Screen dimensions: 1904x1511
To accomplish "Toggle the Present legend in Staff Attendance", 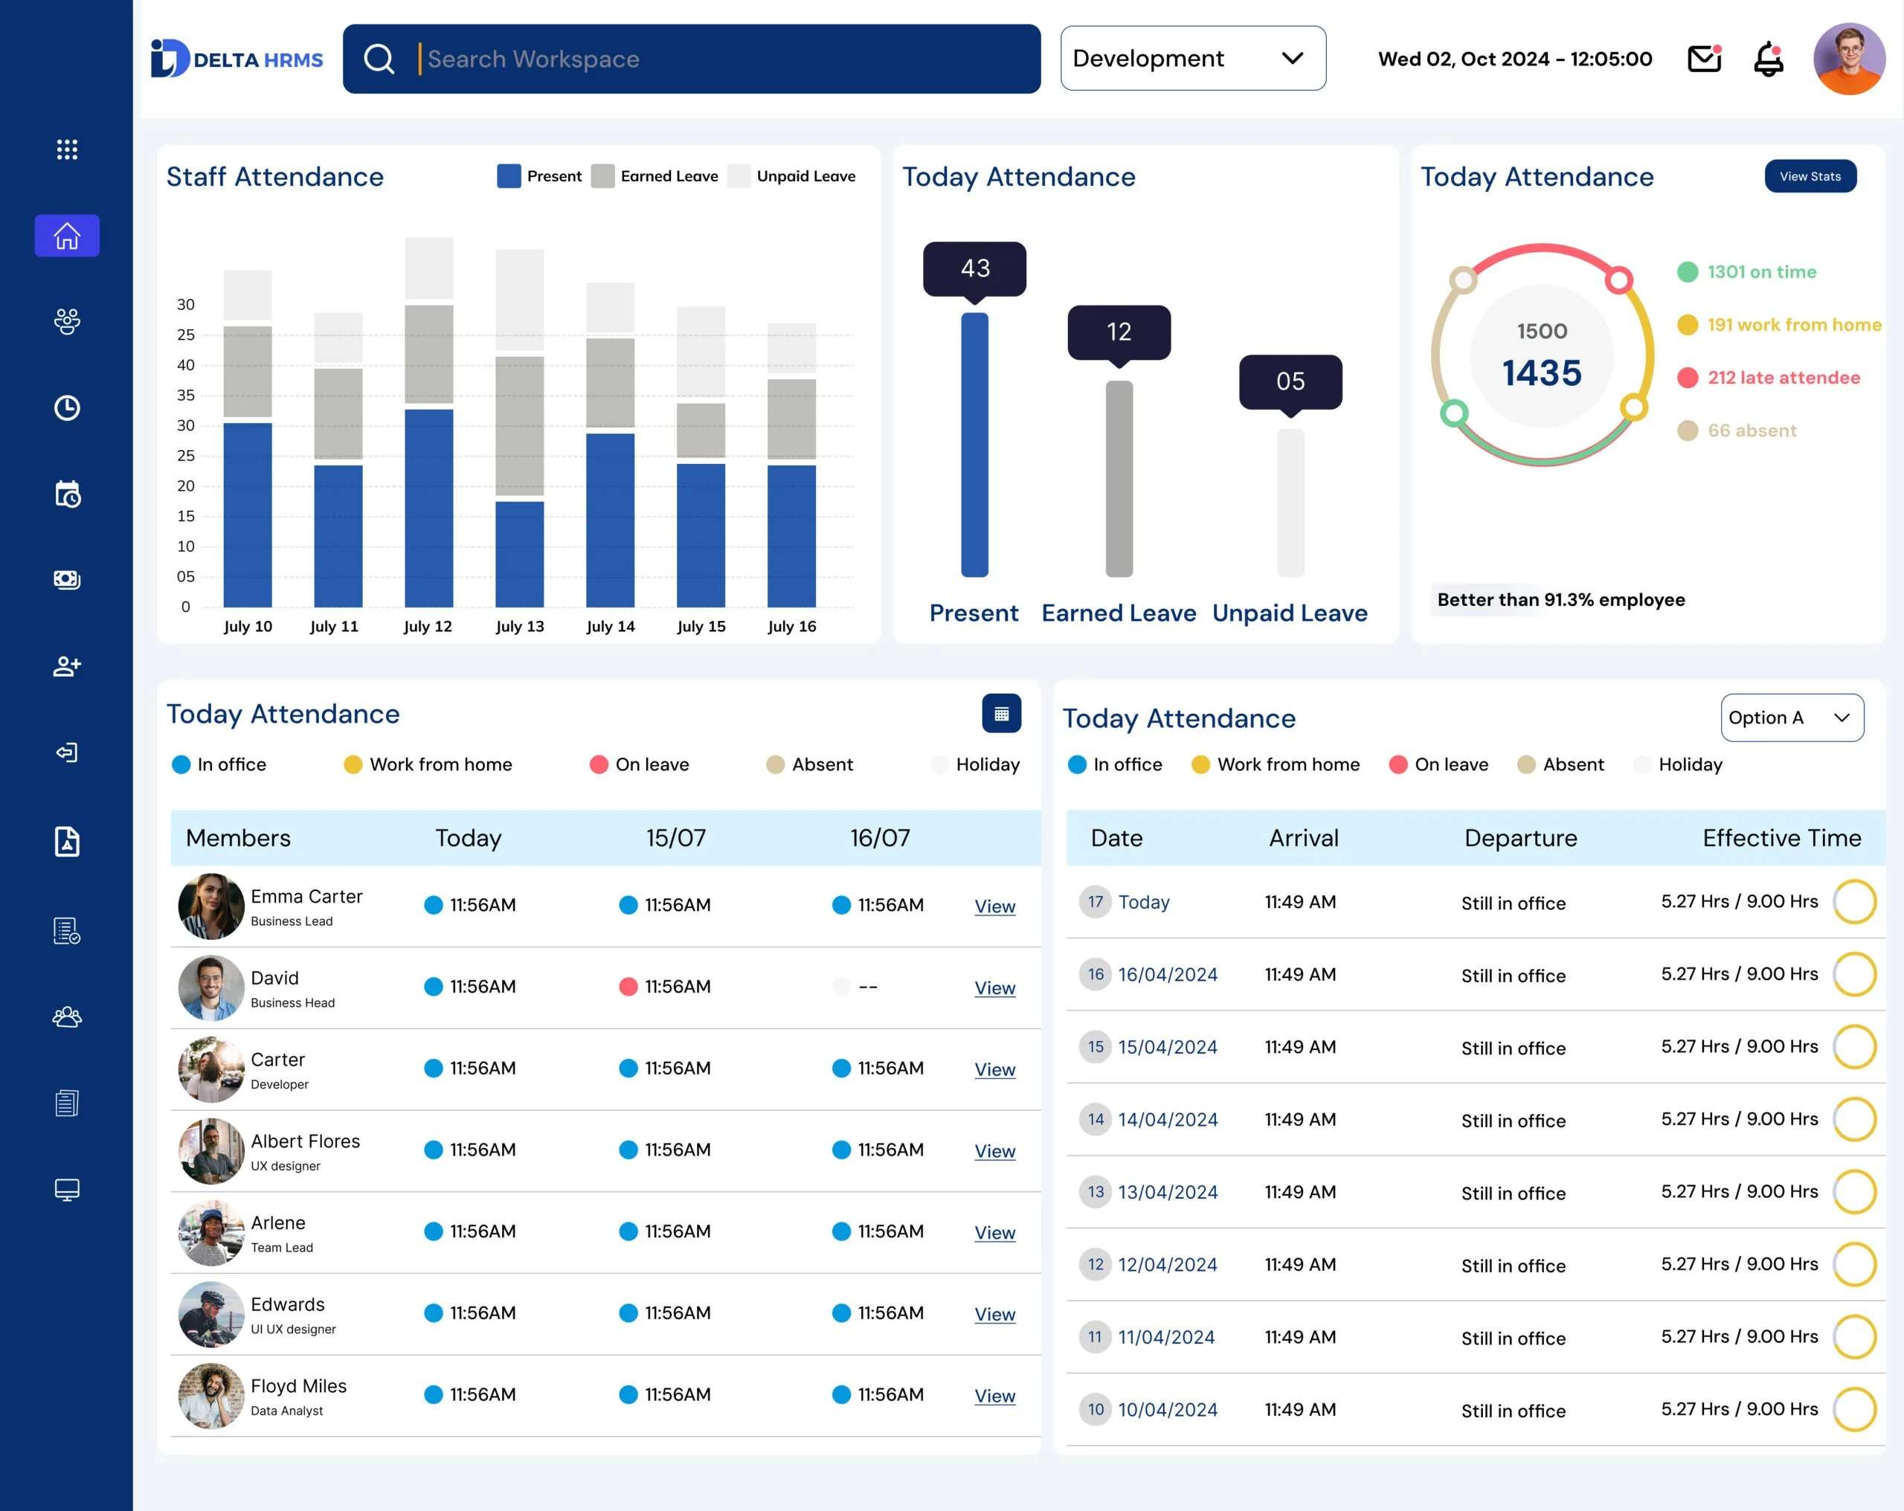I will [x=539, y=175].
